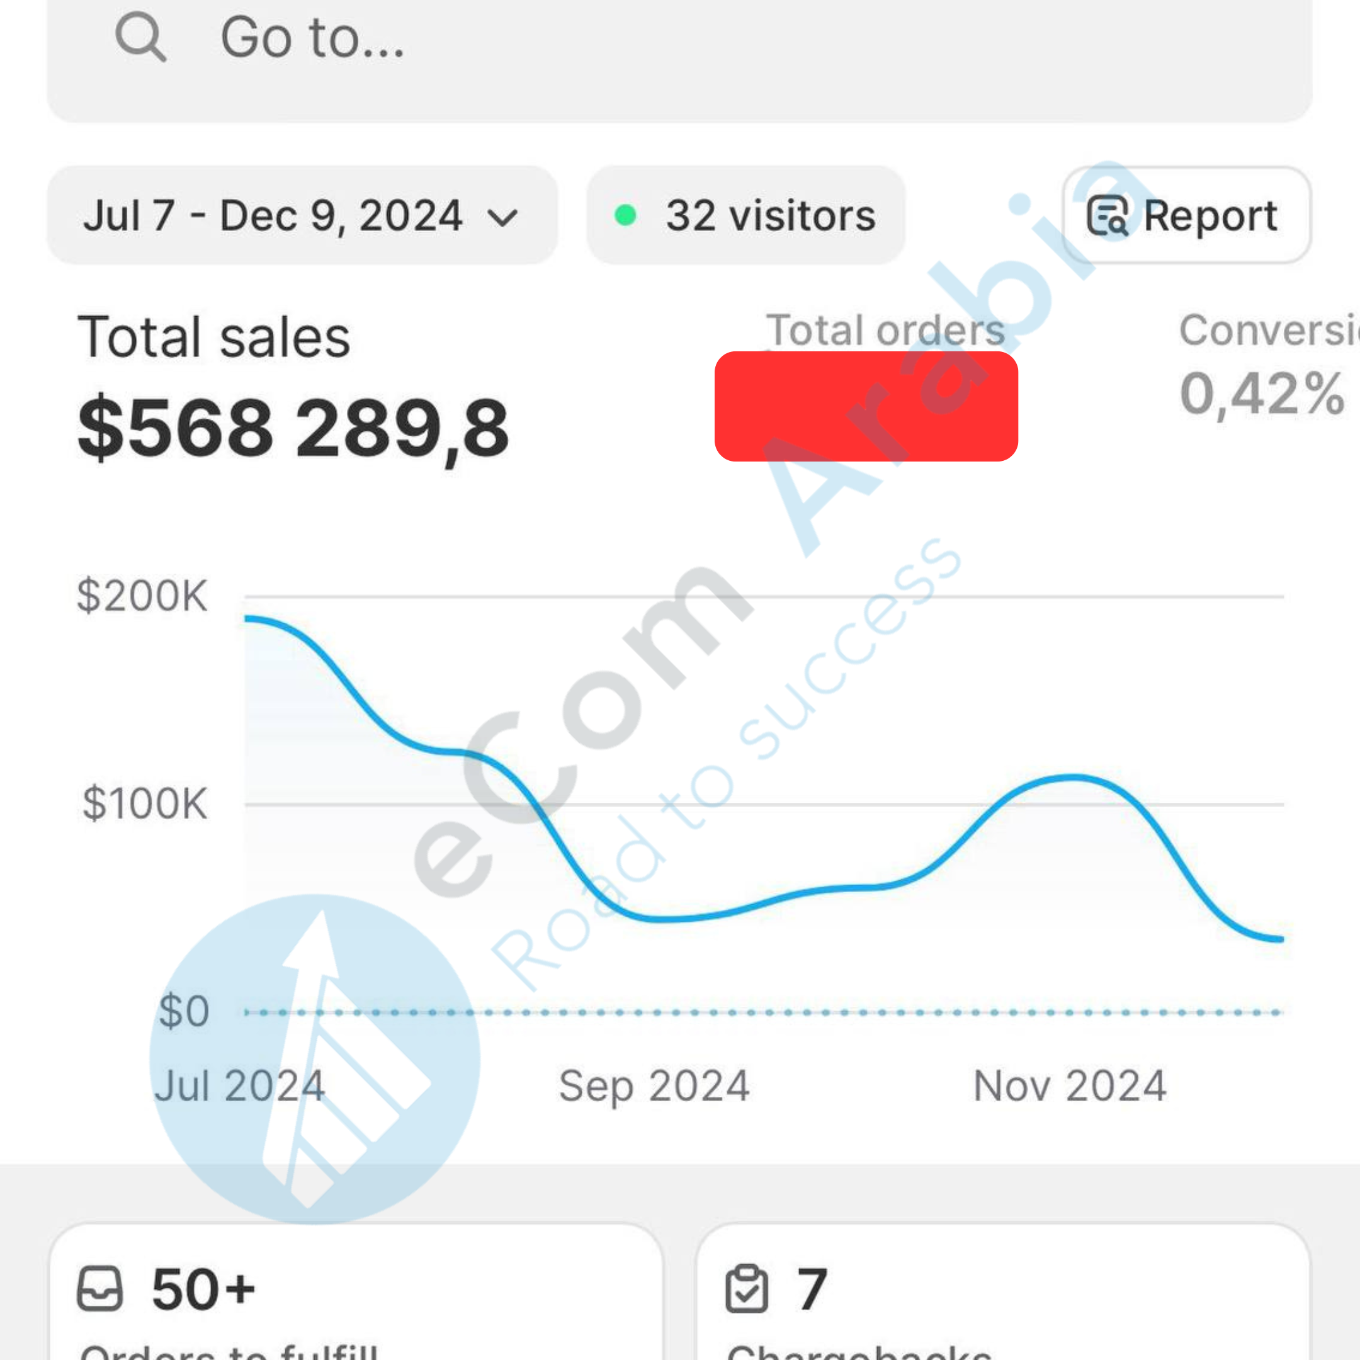Viewport: 1360px width, 1360px height.
Task: Click the sales chart peak above Nov 2024
Action: coord(1072,777)
